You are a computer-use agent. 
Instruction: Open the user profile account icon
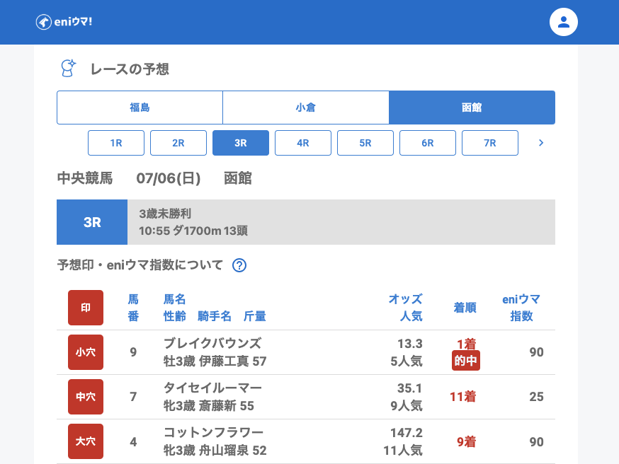point(563,22)
